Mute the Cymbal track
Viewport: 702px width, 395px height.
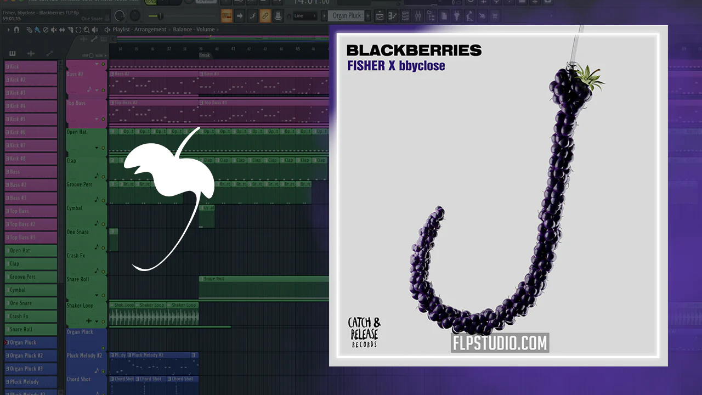click(x=103, y=224)
